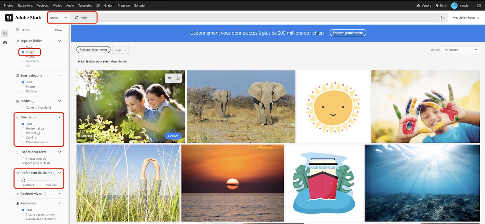Image resolution: width=485 pixels, height=224 pixels.
Task: Open the Mes bibliothèques menu
Action: click(x=466, y=17)
